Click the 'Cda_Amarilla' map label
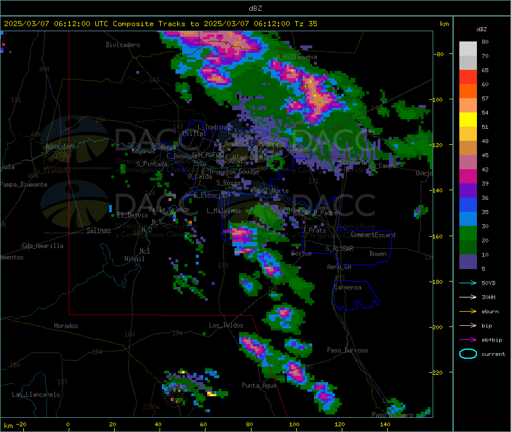The width and height of the screenshot is (511, 432). [43, 246]
